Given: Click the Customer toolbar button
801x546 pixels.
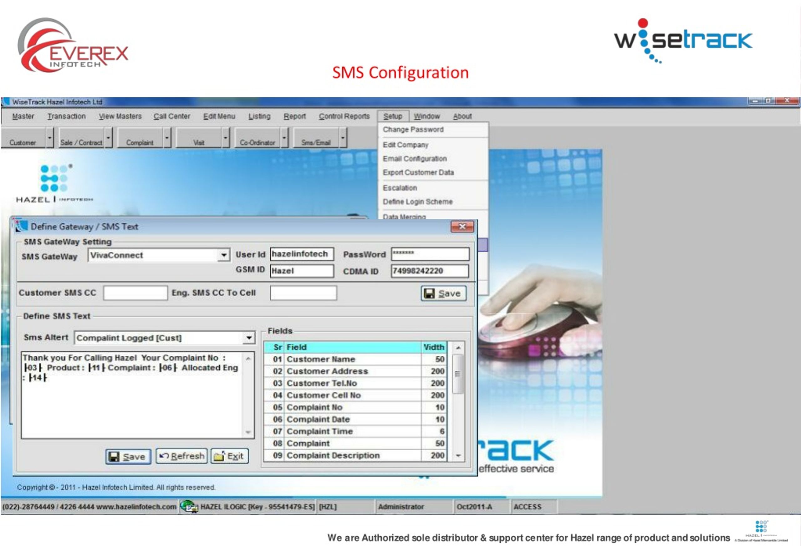Looking at the screenshot, I should [x=23, y=138].
